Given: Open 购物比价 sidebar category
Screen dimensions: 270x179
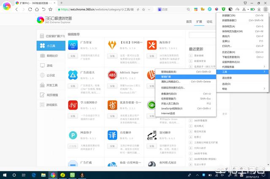Looking at the screenshot, I should click(x=51, y=56).
